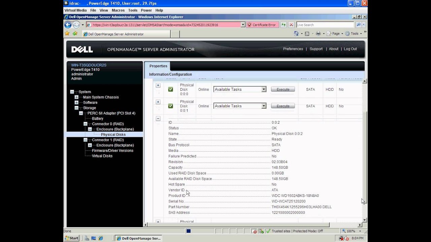Click the Live Search magnifier icon

pos(358,25)
